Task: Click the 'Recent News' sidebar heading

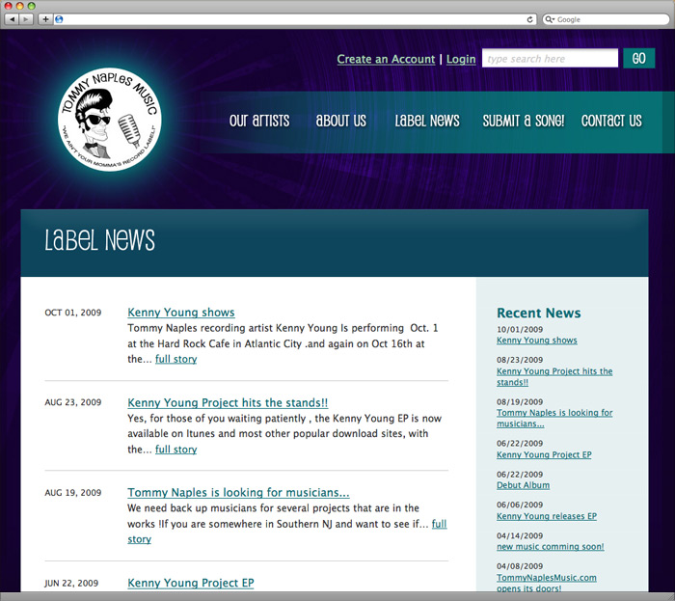Action: tap(538, 313)
